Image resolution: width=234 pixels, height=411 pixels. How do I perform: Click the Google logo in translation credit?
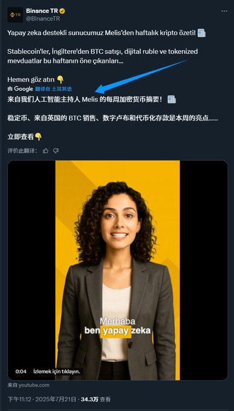point(24,89)
